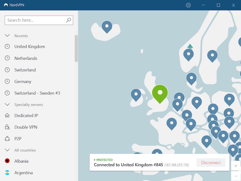
Task: Zoom in the map with plus button
Action: [x=236, y=166]
